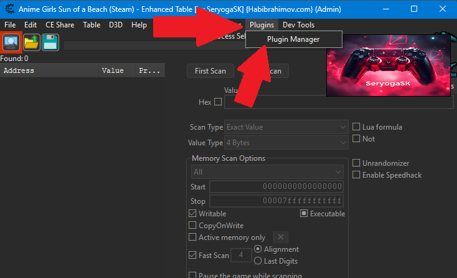Expand the Value Type dropdown
The width and height of the screenshot is (457, 278).
pyautogui.click(x=286, y=143)
